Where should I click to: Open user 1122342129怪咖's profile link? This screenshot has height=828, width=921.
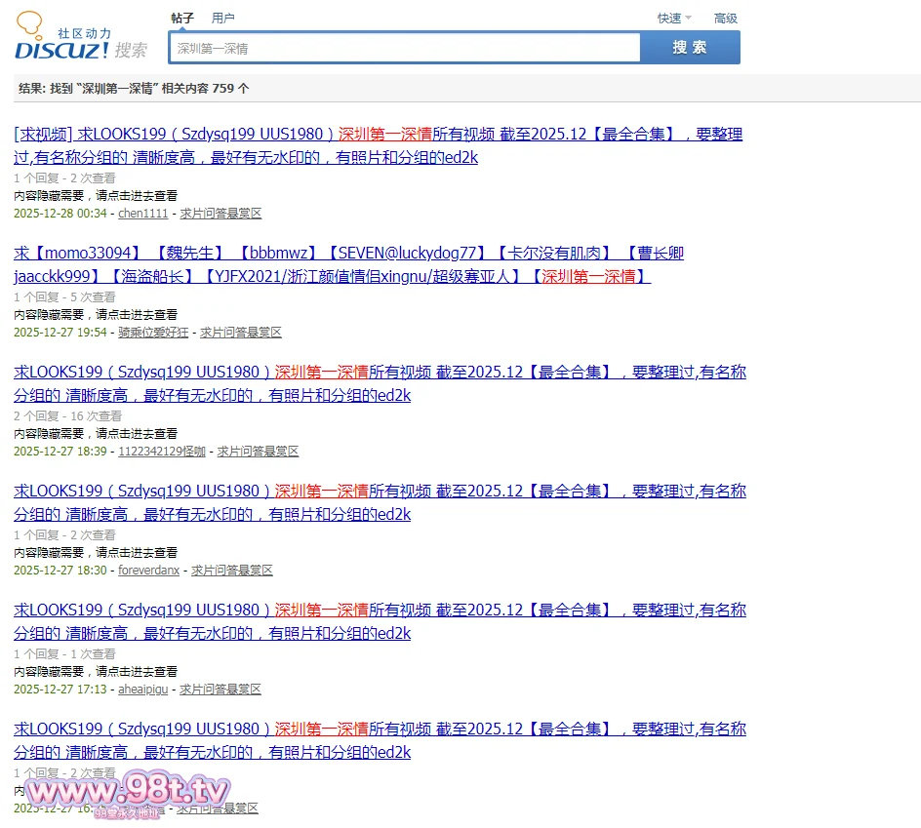click(162, 452)
